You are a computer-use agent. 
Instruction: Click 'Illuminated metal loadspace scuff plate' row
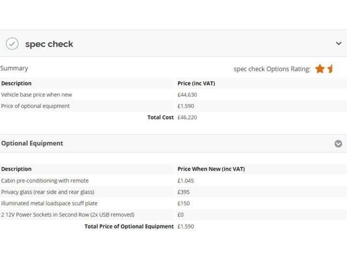(x=173, y=203)
